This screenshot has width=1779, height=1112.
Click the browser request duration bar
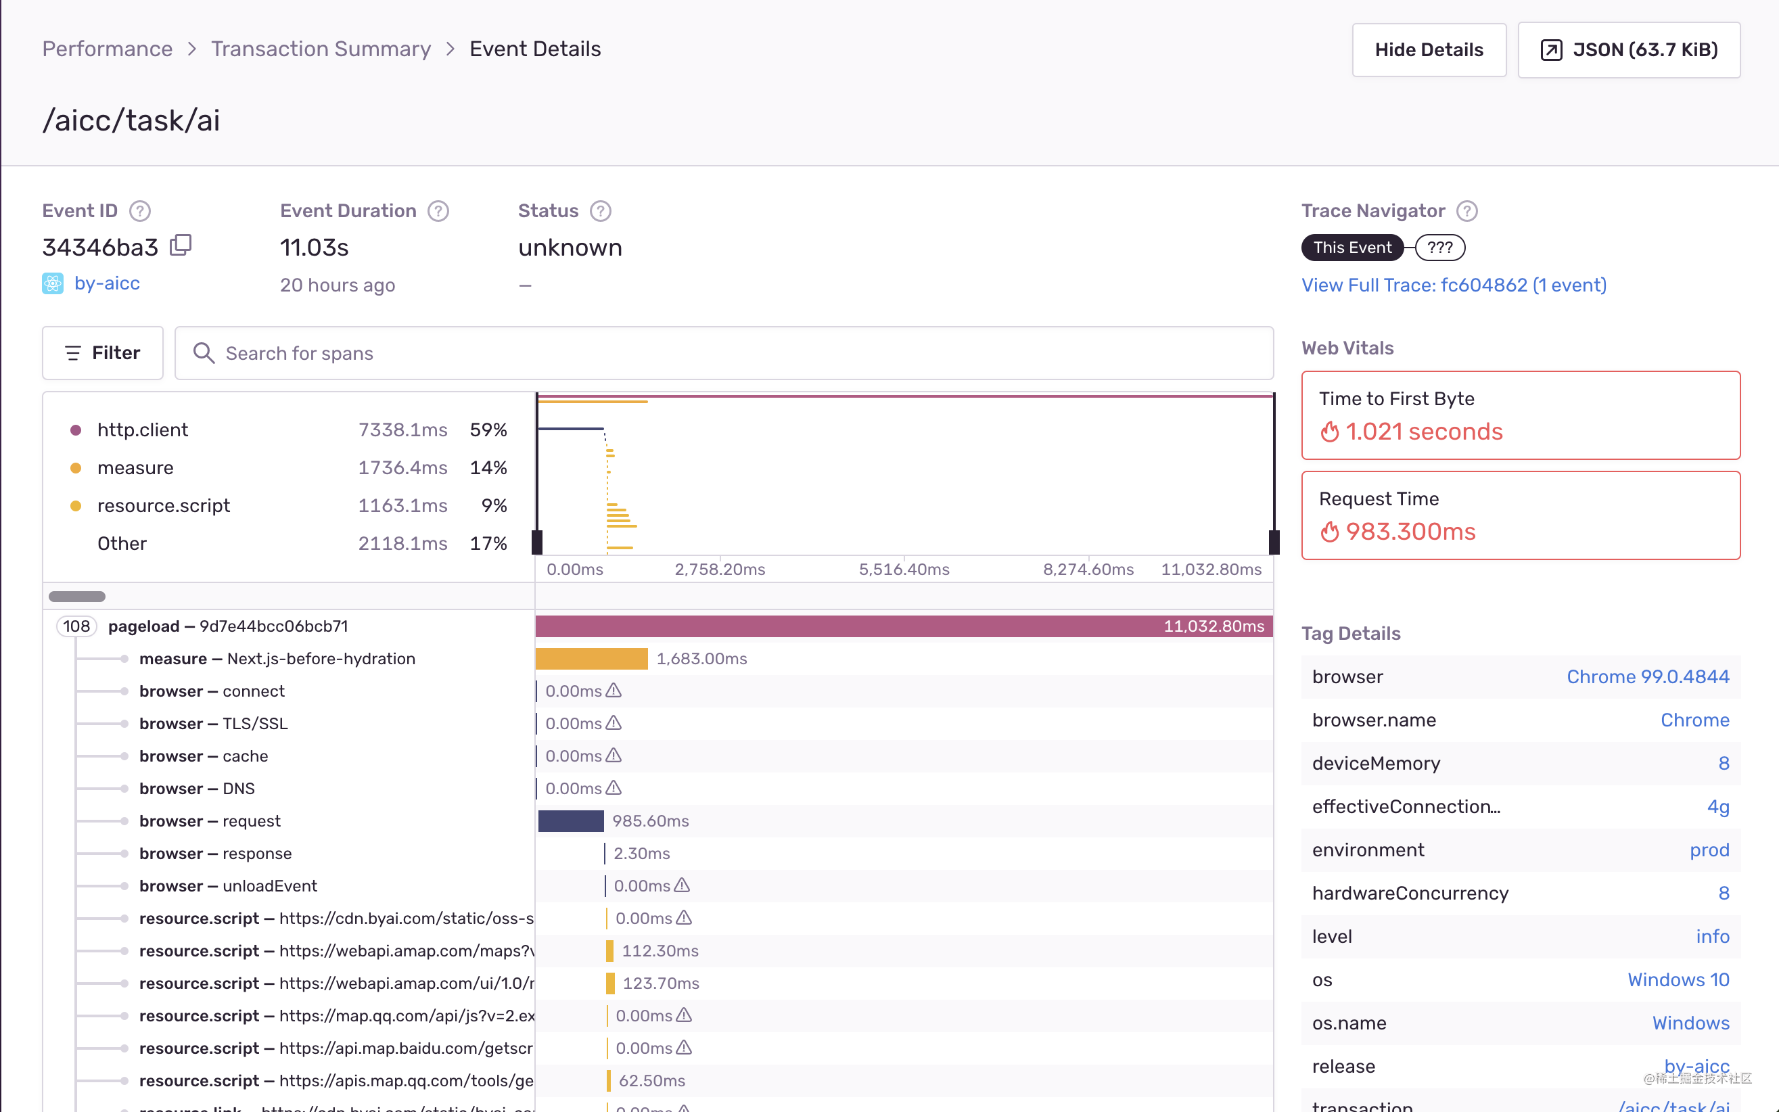tap(571, 820)
